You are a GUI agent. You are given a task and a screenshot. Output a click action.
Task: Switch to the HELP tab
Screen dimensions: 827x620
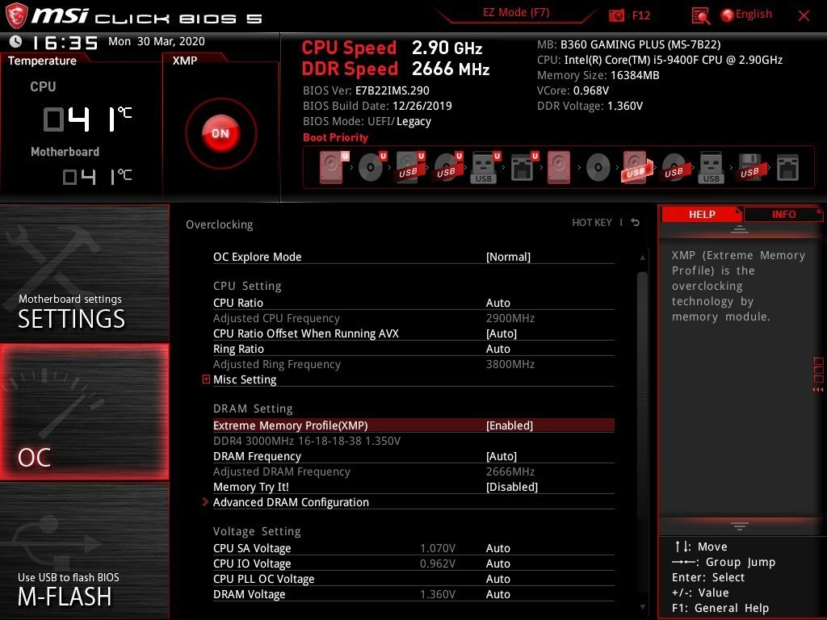pos(702,214)
